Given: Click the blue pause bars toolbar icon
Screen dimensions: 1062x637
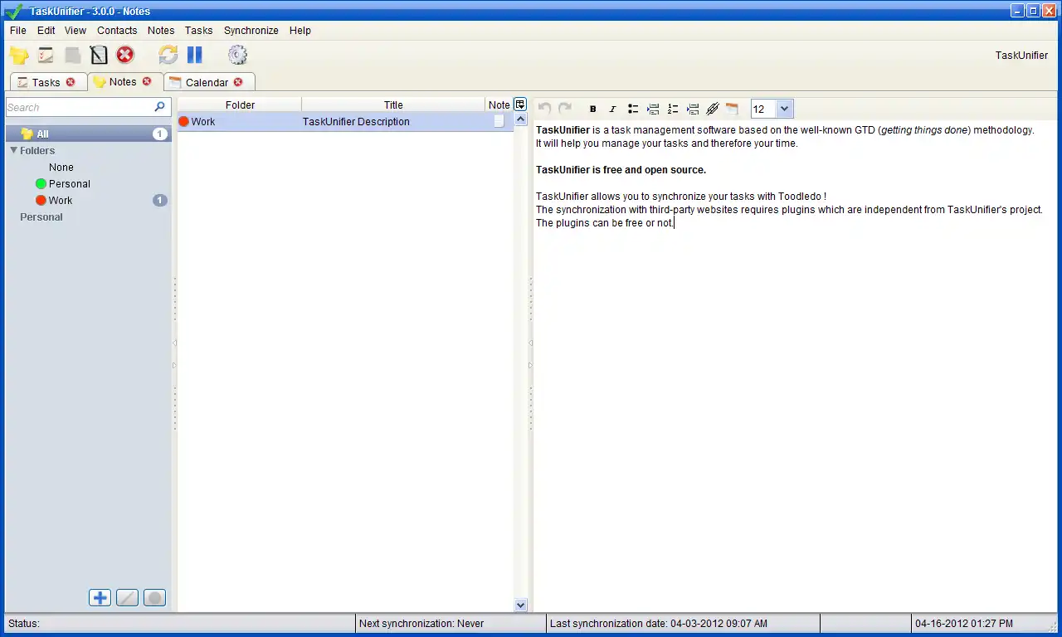Looking at the screenshot, I should [195, 56].
